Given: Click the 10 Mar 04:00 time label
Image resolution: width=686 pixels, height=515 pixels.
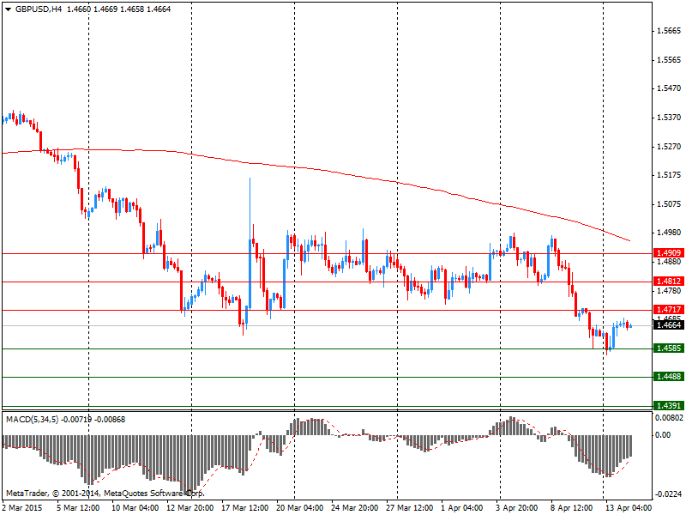Looking at the screenshot, I should 135,508.
